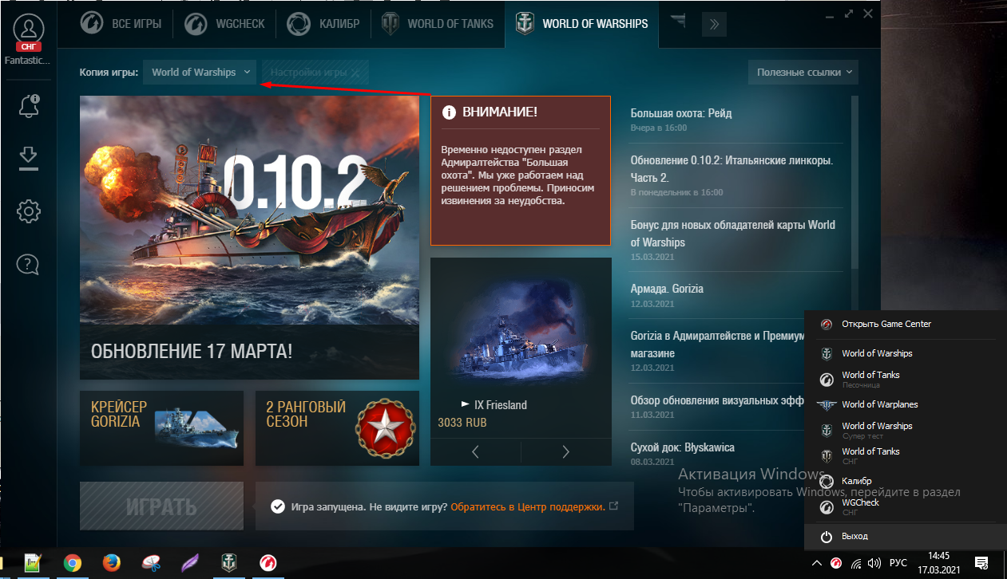Open the Крейсер Gorizia banner
The image size is (1007, 579).
(161, 428)
